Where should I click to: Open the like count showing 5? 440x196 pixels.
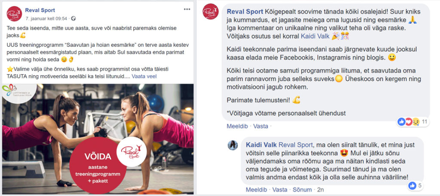416,185
